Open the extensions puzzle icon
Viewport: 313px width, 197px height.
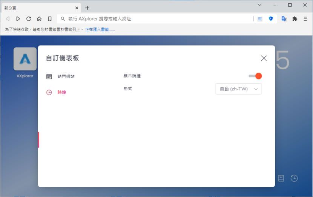[295, 19]
